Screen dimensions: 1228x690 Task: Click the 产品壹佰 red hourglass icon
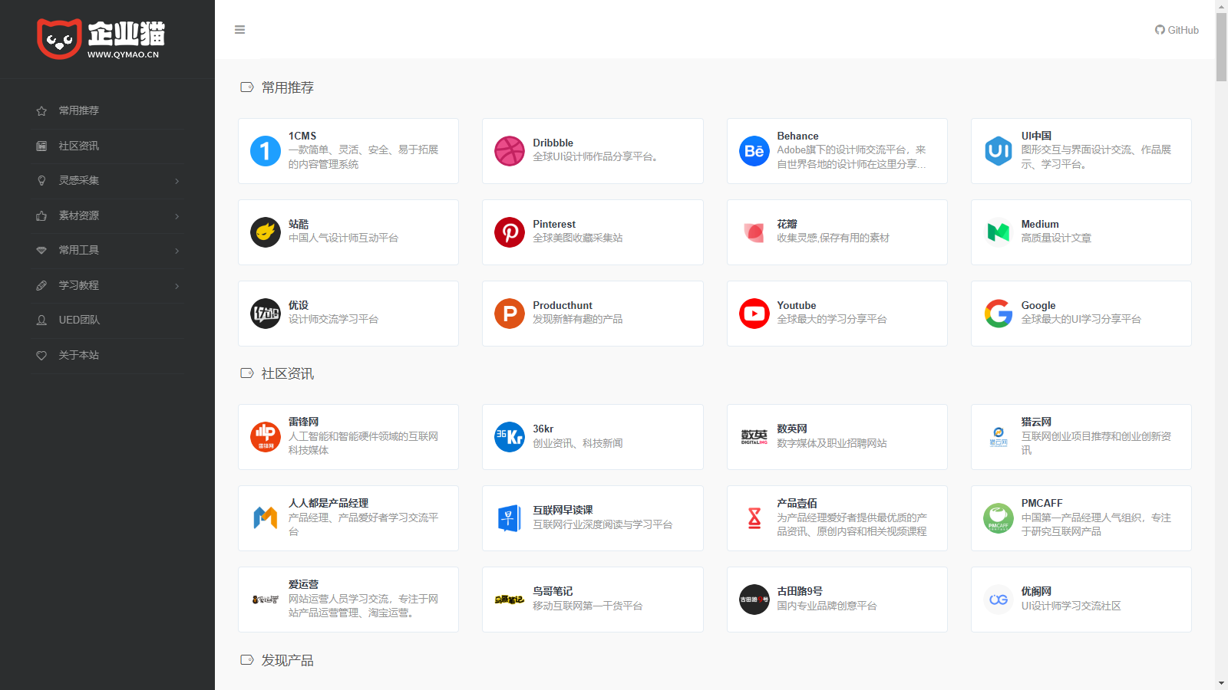(754, 518)
